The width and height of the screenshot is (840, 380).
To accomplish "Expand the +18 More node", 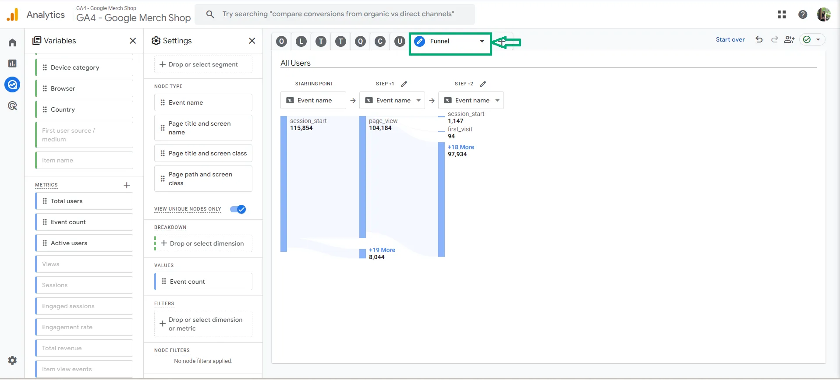I will 461,147.
